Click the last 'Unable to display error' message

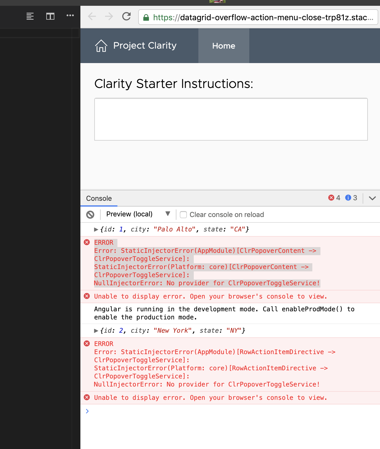click(211, 398)
